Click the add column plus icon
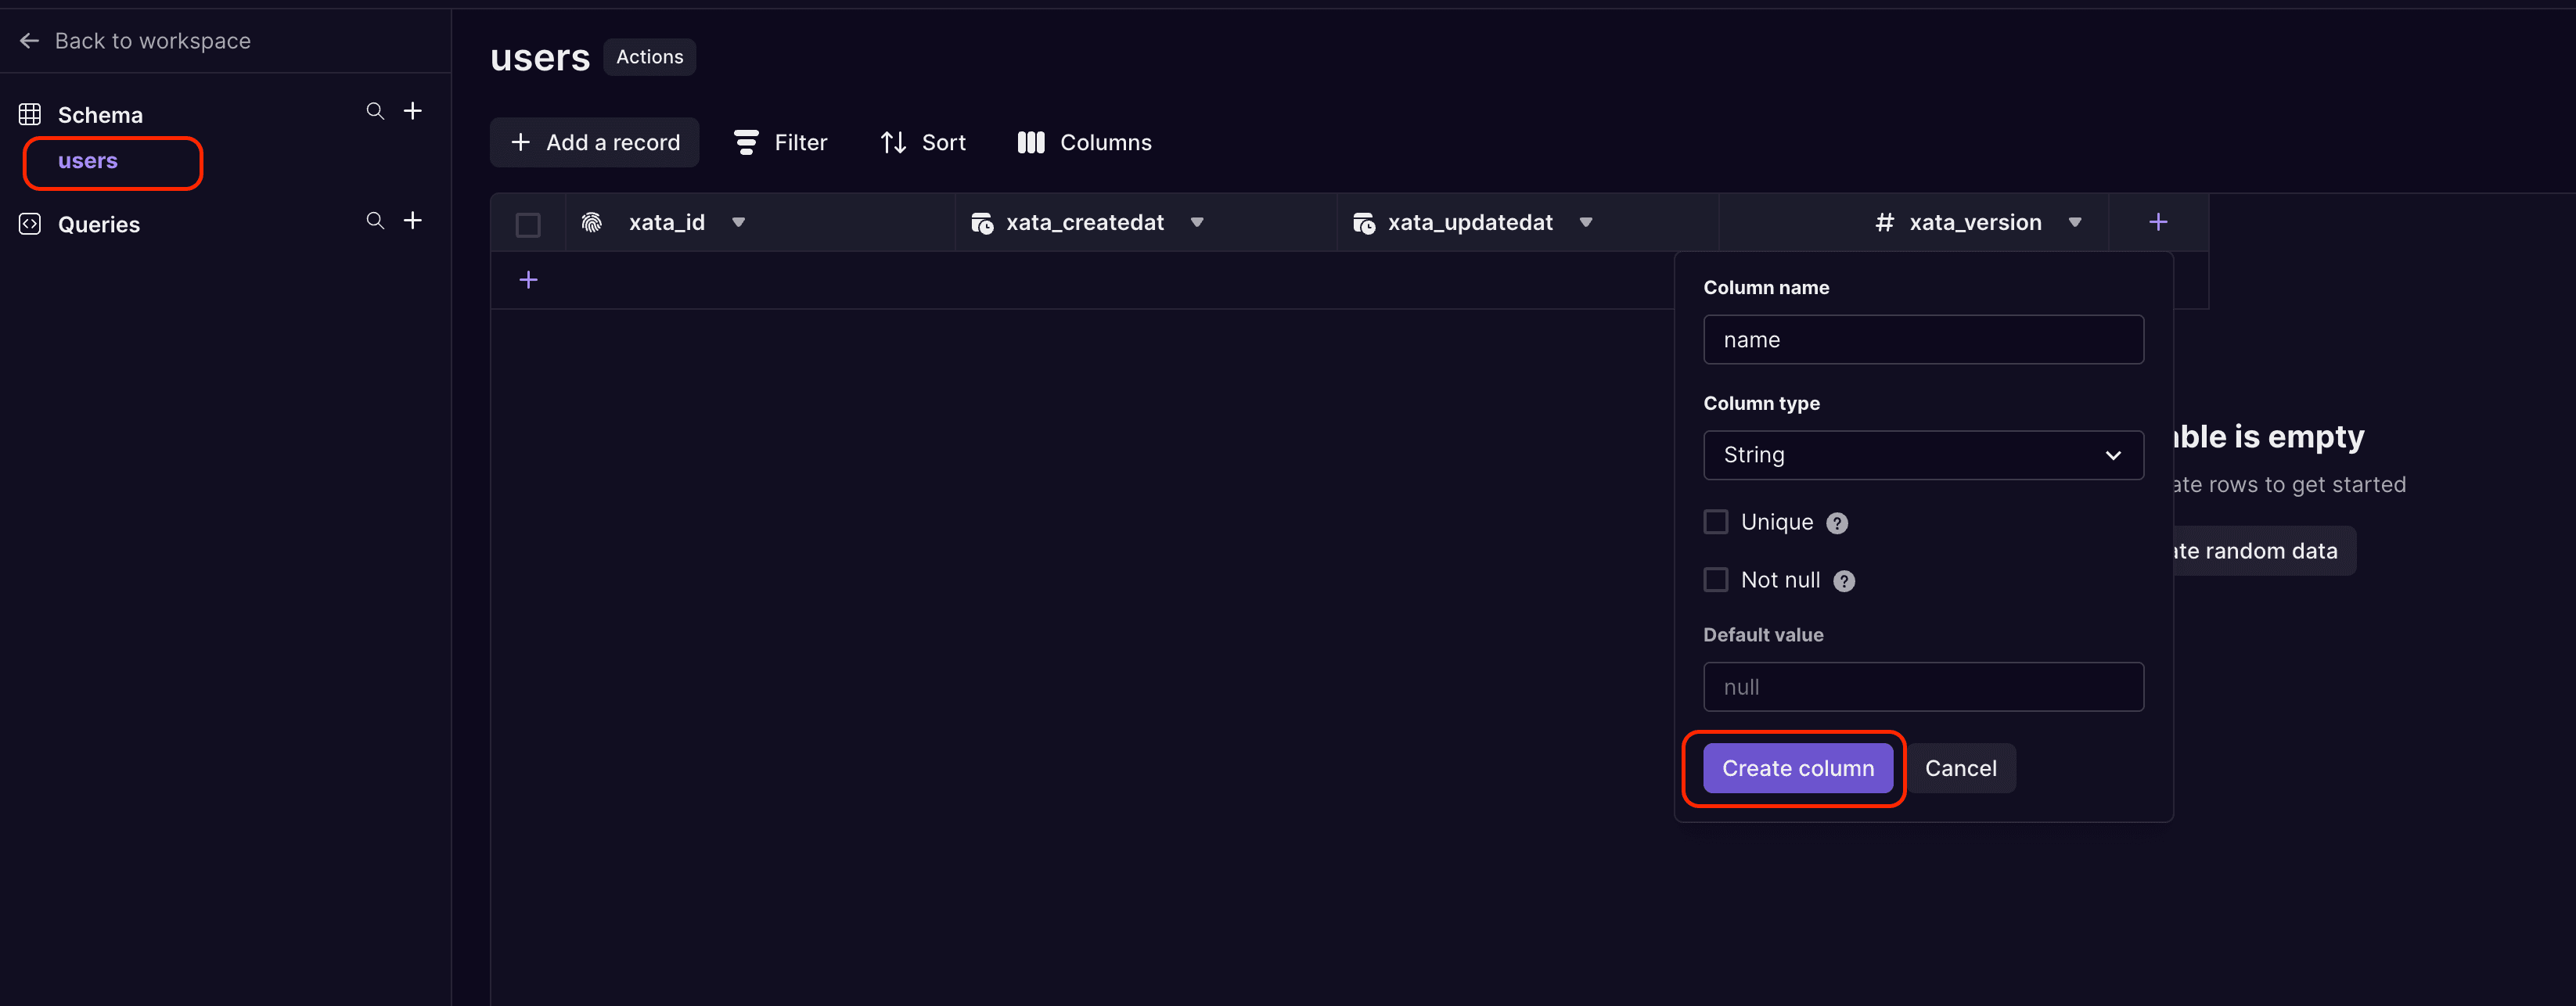2576x1006 pixels. coord(2159,221)
